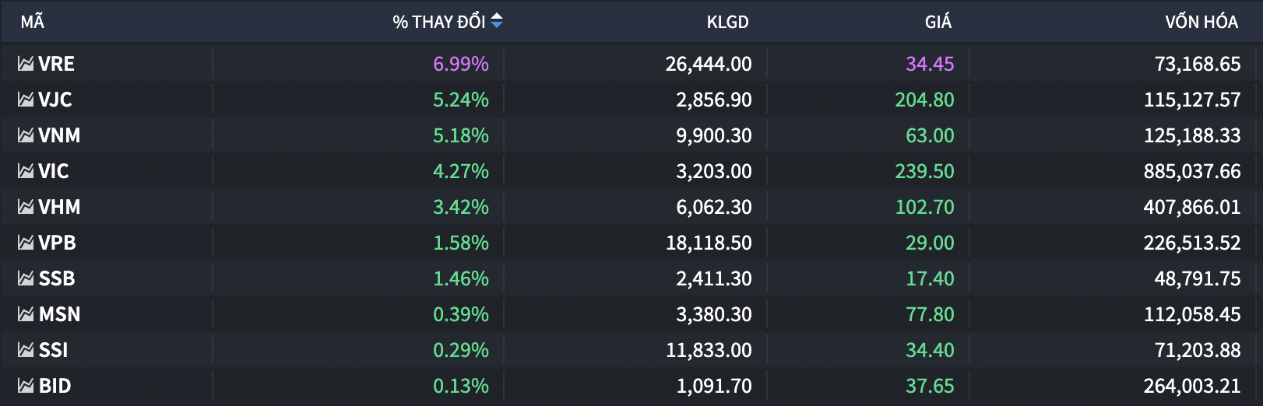The image size is (1263, 406).
Task: Open the VRE stock ticker link
Action: click(57, 64)
